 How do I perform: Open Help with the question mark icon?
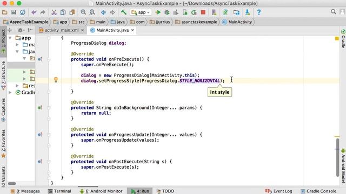pyautogui.click(x=259, y=12)
